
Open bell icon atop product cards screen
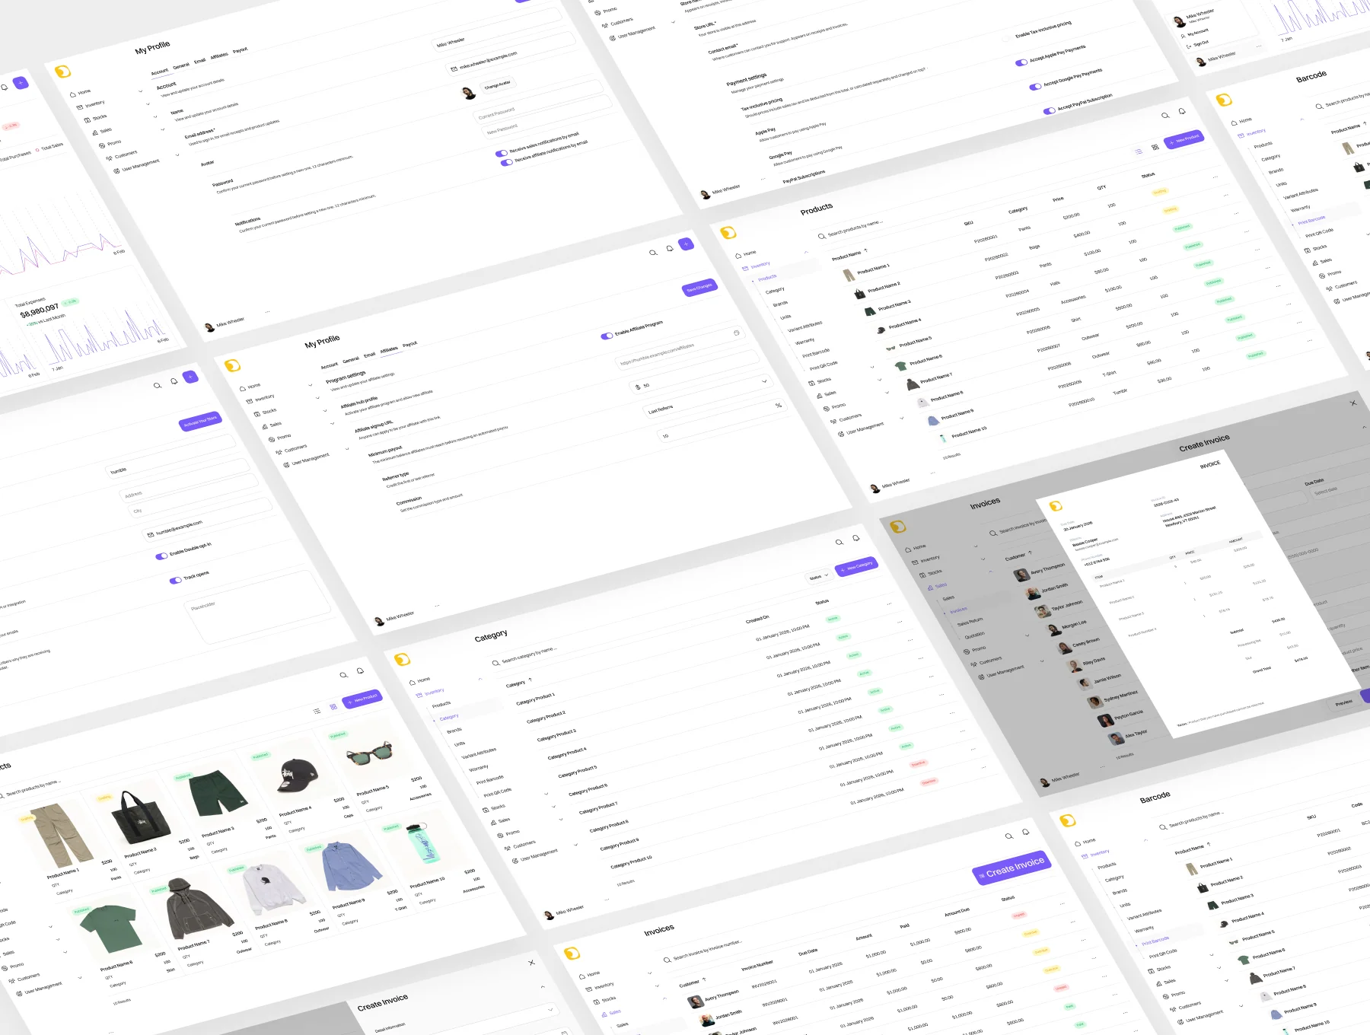(360, 670)
